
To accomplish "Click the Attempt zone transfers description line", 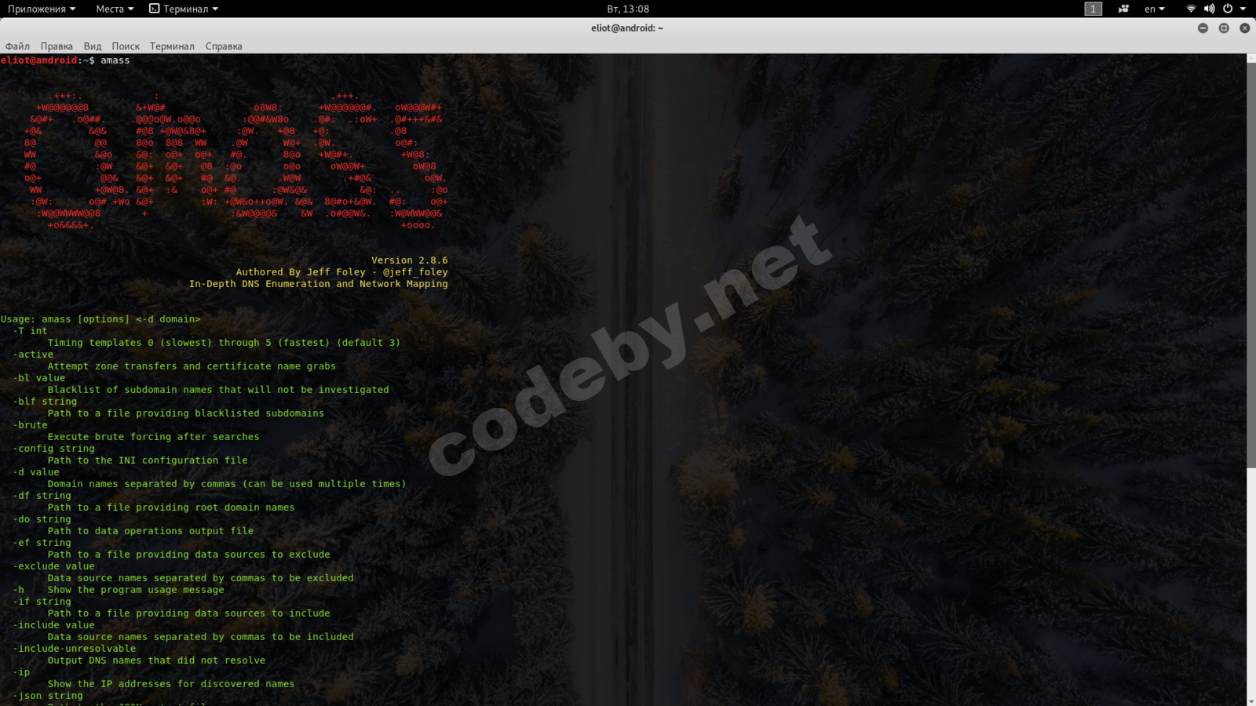I will point(192,366).
